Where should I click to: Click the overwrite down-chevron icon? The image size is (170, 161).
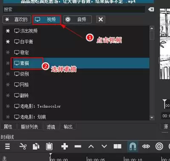click(x=104, y=146)
